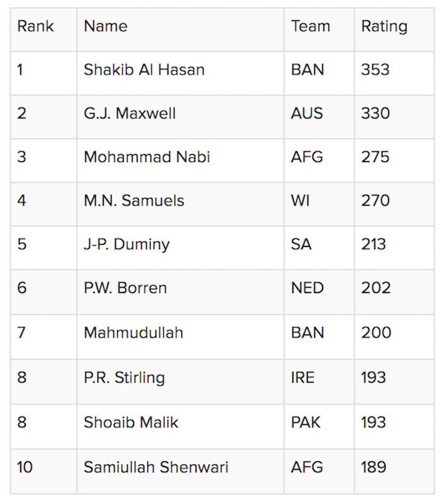Select the Samiullah Shenwari name cell
The width and height of the screenshot is (441, 503).
[x=156, y=468]
